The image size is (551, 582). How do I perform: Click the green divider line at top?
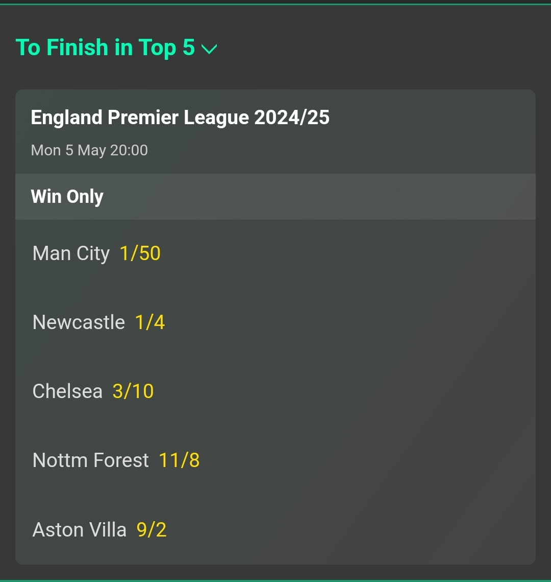pyautogui.click(x=275, y=4)
